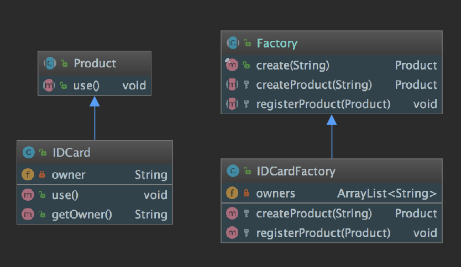
Task: Click void return type of IDCardFactory registerProduct(Product)
Action: (425, 233)
